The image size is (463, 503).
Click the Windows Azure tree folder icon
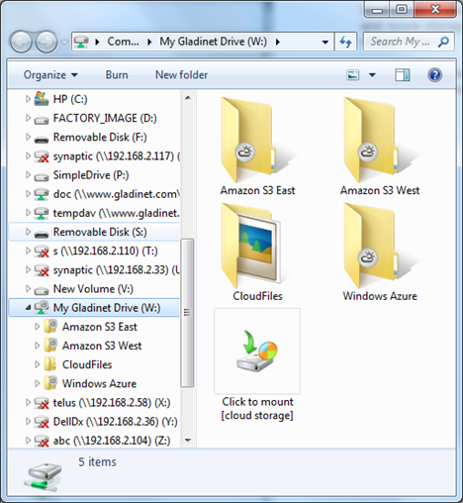[x=51, y=383]
